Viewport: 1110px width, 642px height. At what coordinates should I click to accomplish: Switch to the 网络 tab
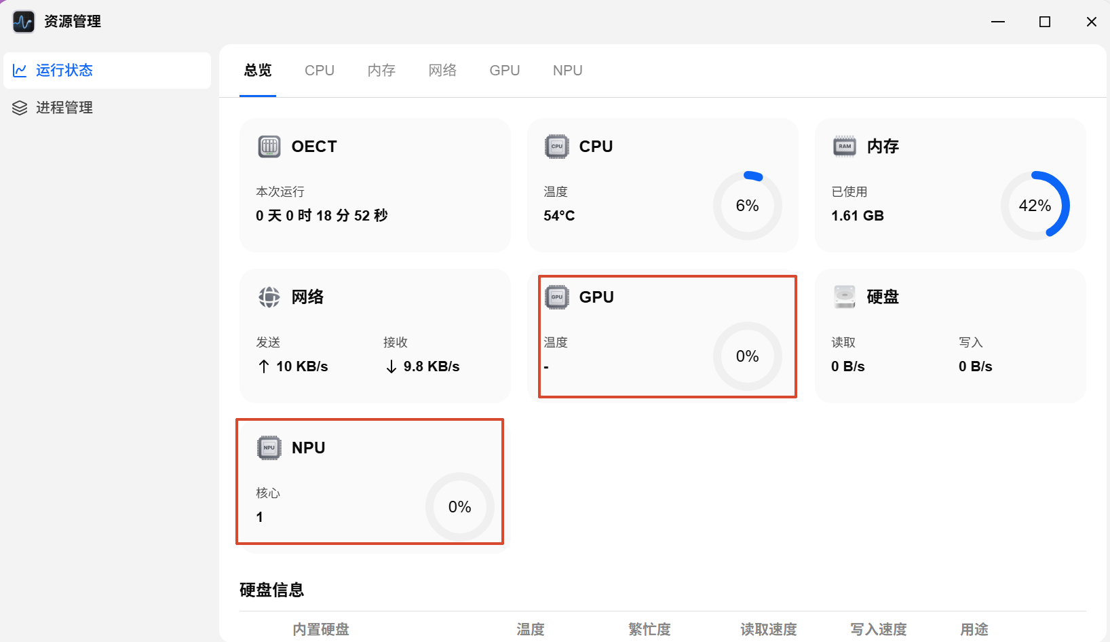tap(442, 71)
